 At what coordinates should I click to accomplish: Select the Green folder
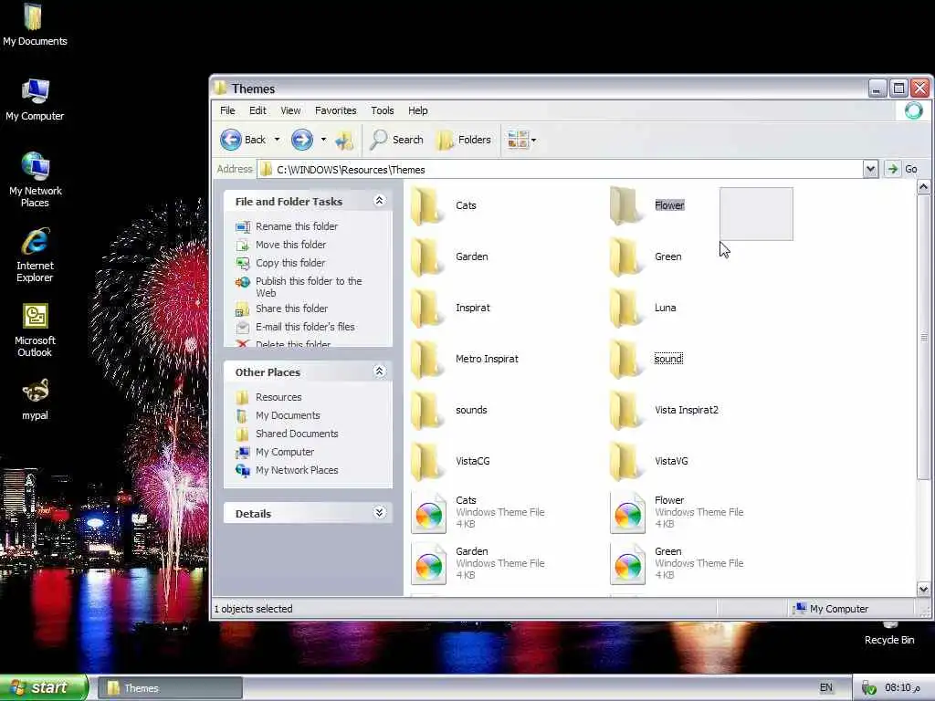(646, 256)
